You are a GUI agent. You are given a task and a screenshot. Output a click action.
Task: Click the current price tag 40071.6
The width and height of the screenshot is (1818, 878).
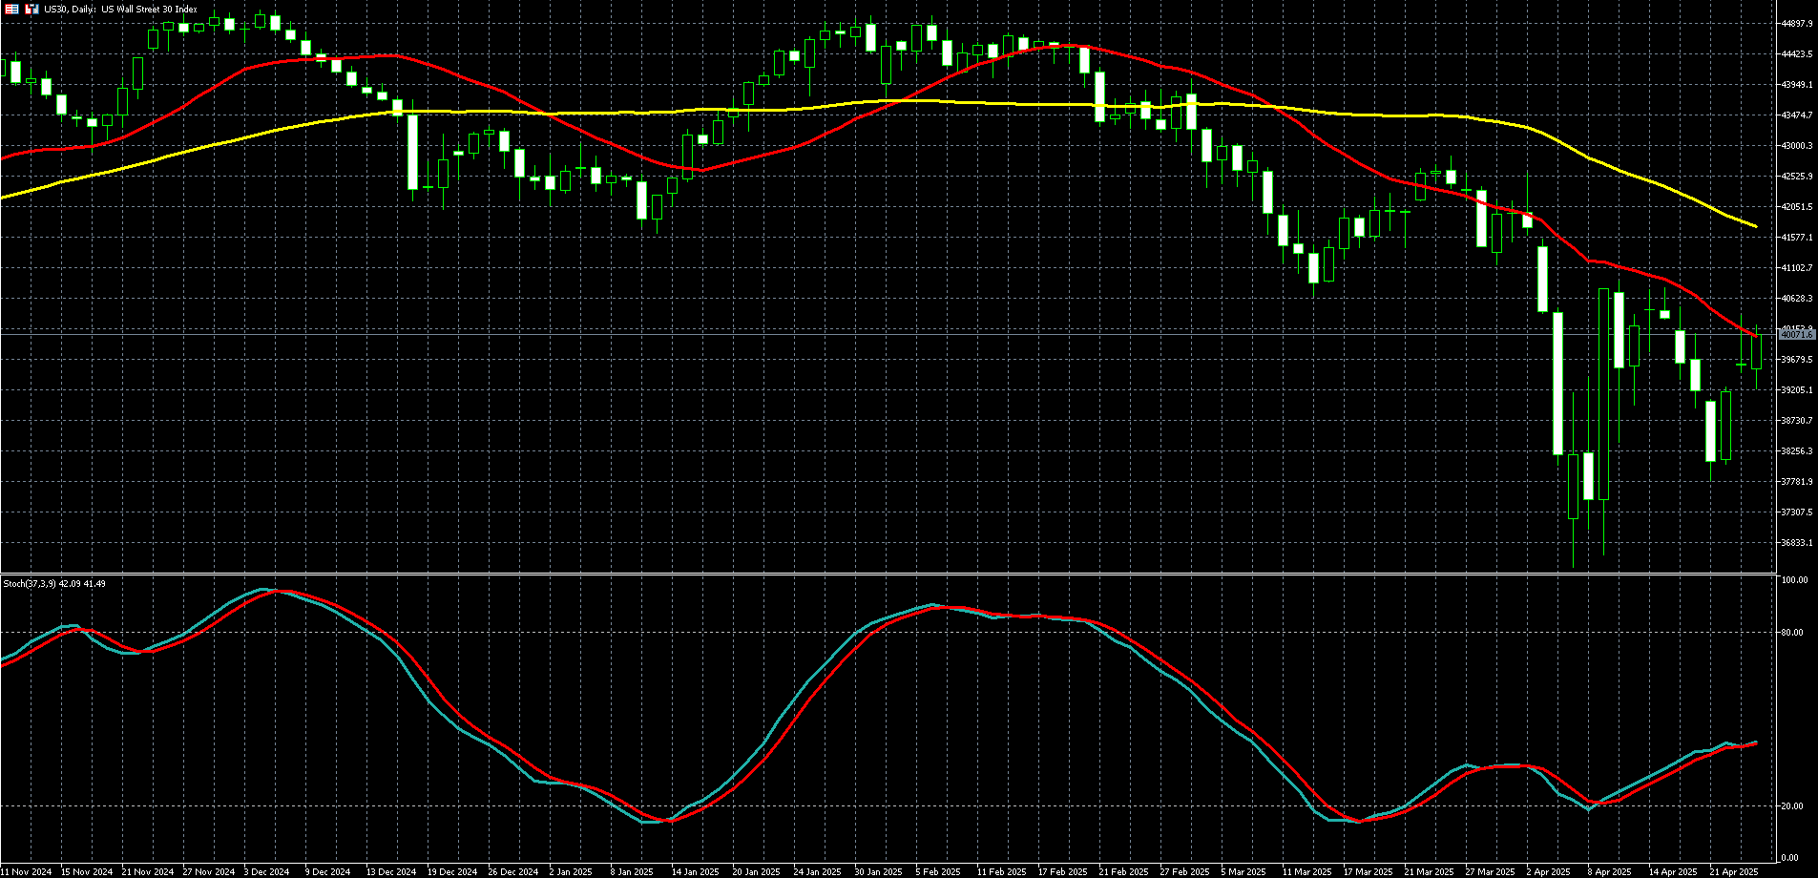[1797, 335]
